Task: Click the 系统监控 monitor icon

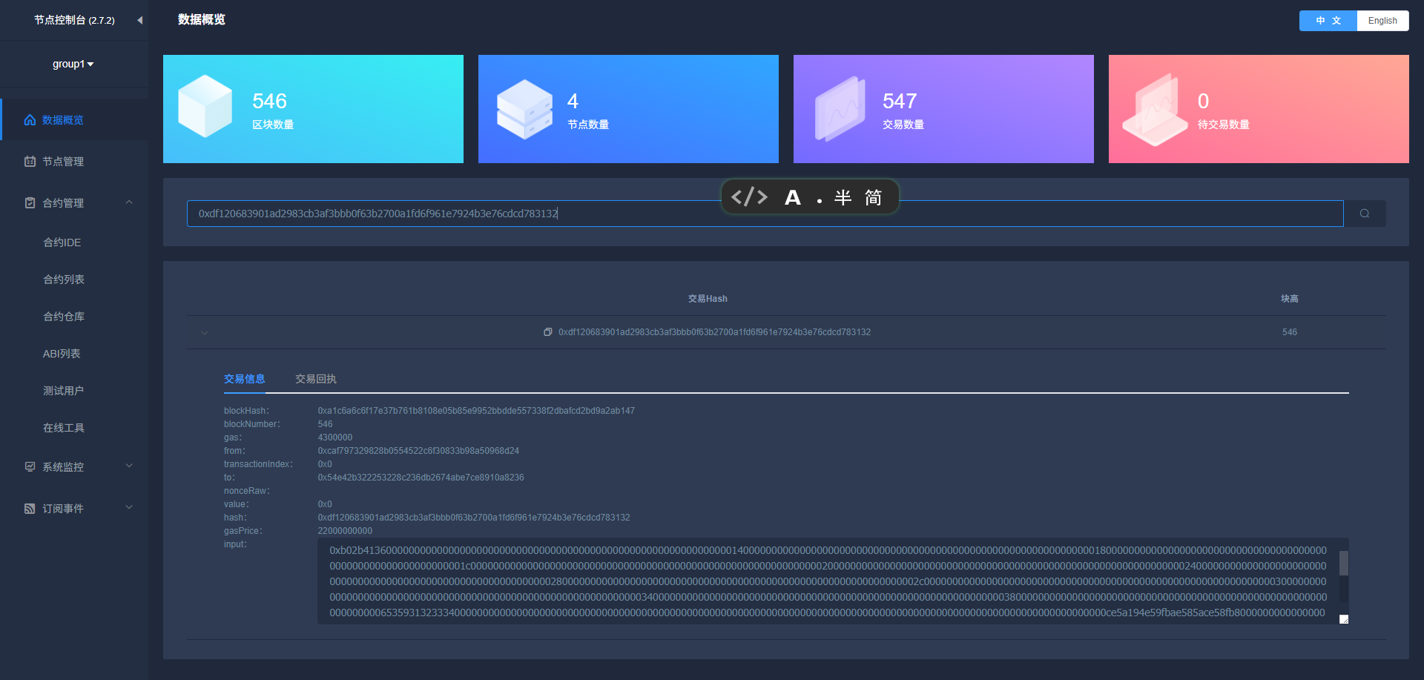Action: tap(30, 467)
